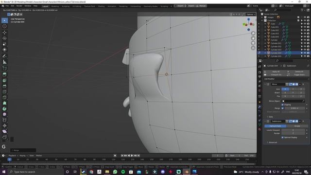Click the Levels Viewport value field
The width and height of the screenshot is (311, 175).
[x=293, y=130]
